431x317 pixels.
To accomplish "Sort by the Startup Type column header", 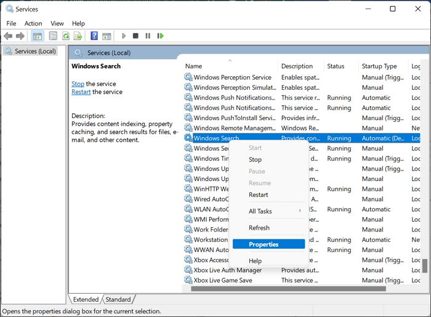I will (384, 66).
